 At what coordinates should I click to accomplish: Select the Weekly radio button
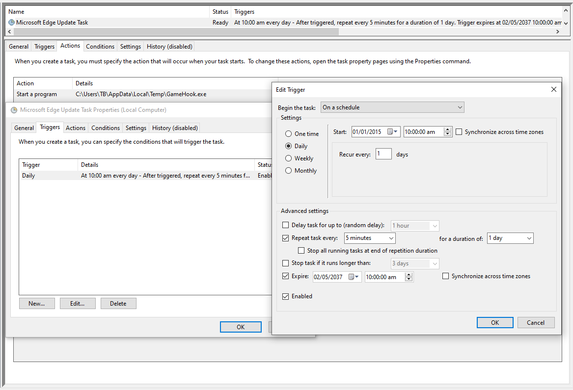(289, 158)
